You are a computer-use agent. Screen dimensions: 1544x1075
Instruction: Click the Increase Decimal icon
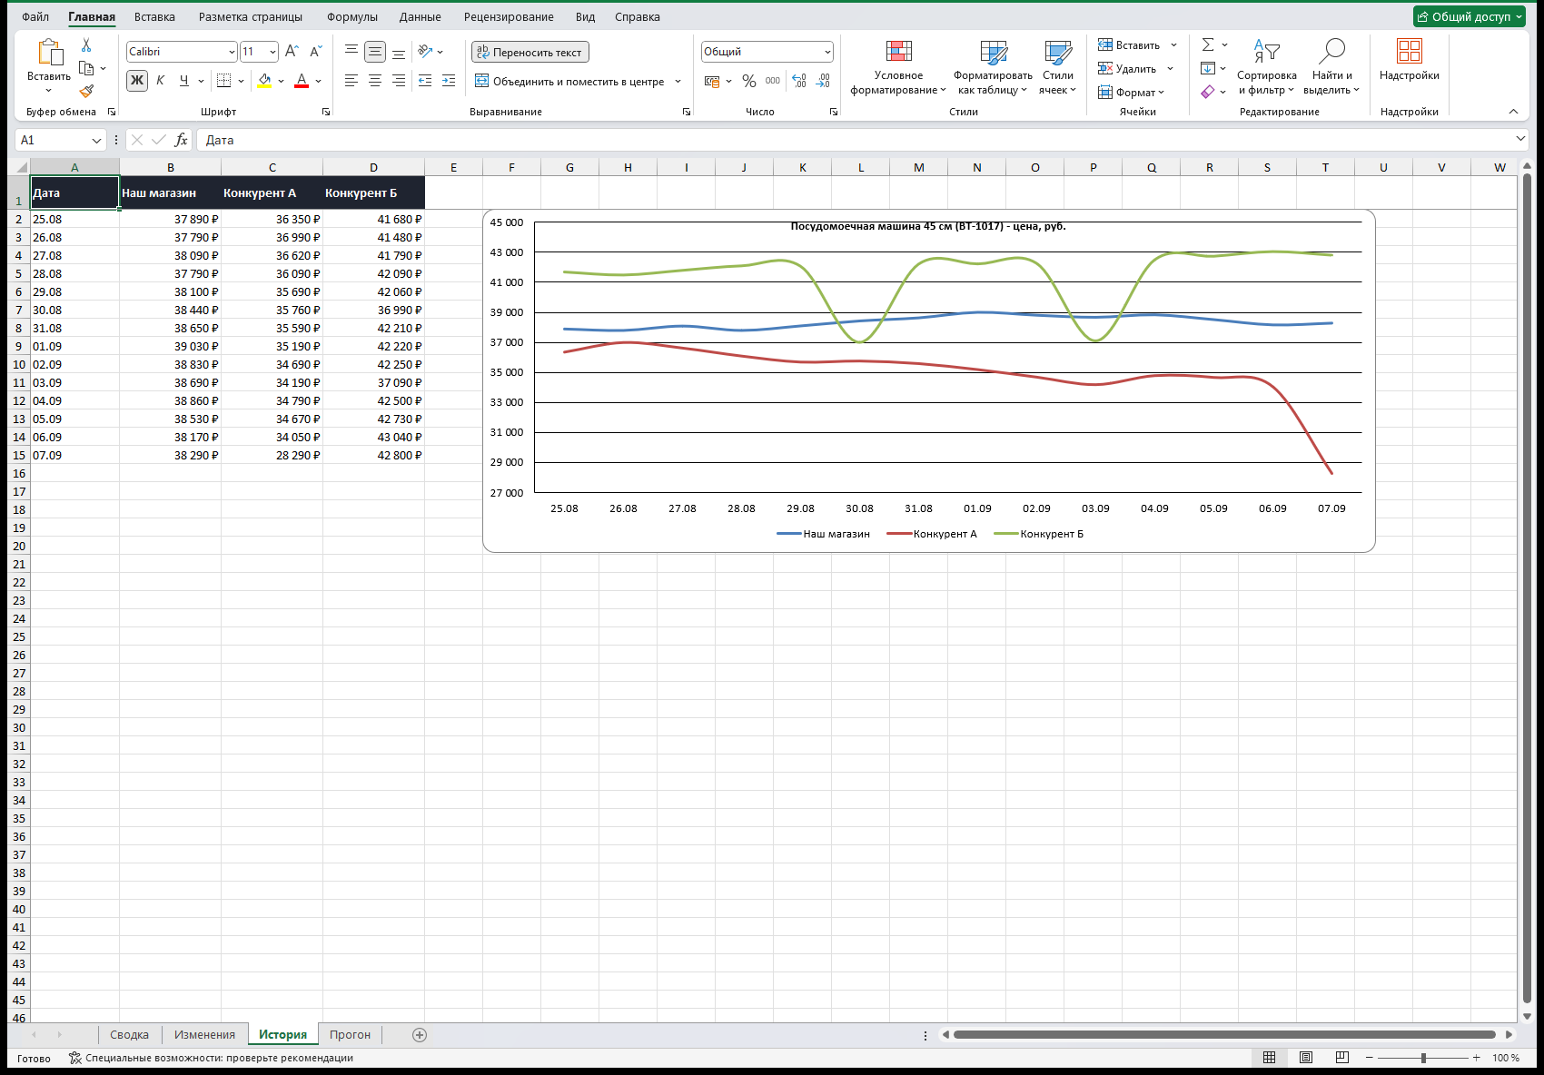799,81
